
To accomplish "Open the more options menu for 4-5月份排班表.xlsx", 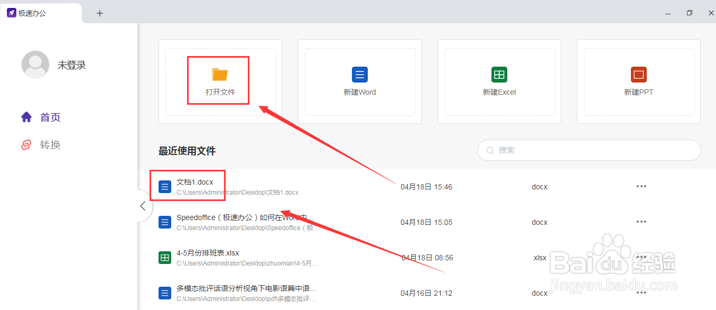I will 641,258.
